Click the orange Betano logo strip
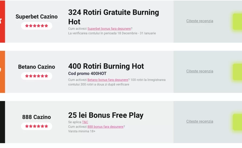 point(2,72)
